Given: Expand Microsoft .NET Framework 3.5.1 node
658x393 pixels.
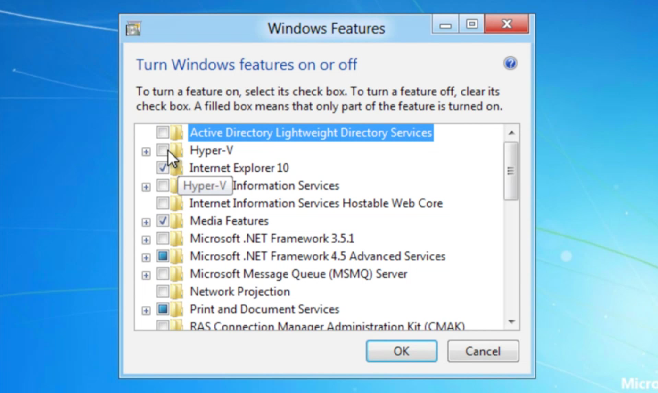Looking at the screenshot, I should (x=145, y=240).
